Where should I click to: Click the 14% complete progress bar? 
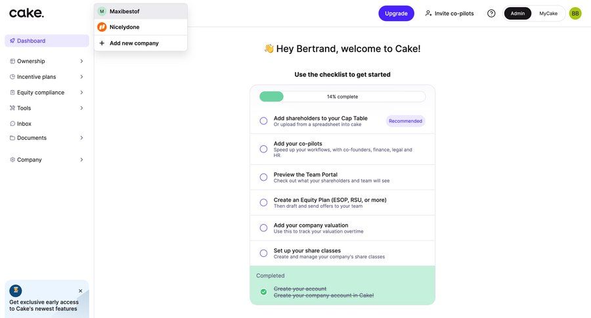(x=342, y=97)
